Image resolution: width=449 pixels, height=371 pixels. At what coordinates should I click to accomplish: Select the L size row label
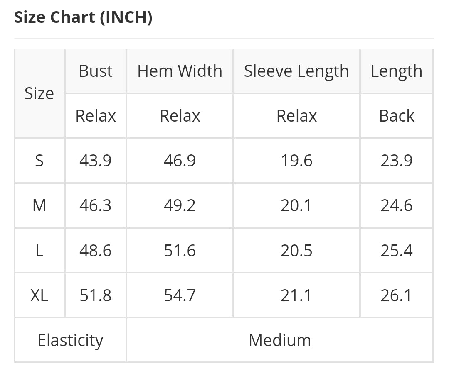pos(39,251)
